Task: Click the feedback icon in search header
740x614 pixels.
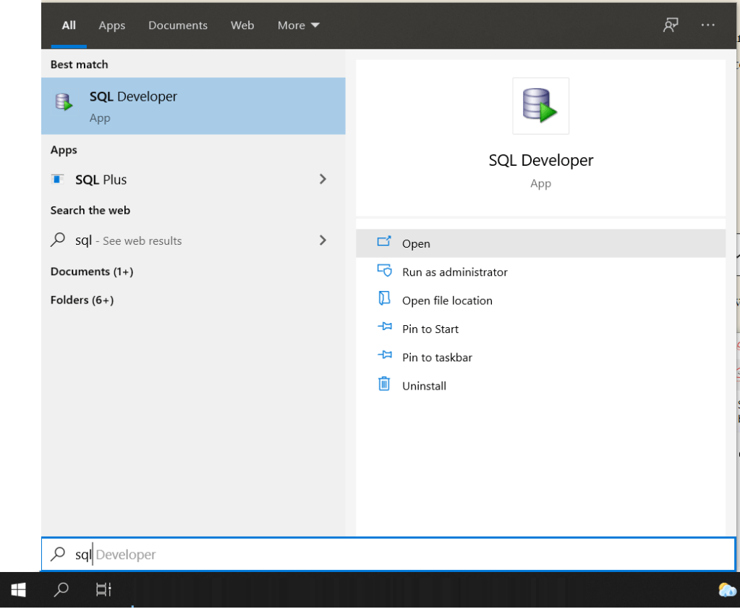Action: [x=671, y=25]
